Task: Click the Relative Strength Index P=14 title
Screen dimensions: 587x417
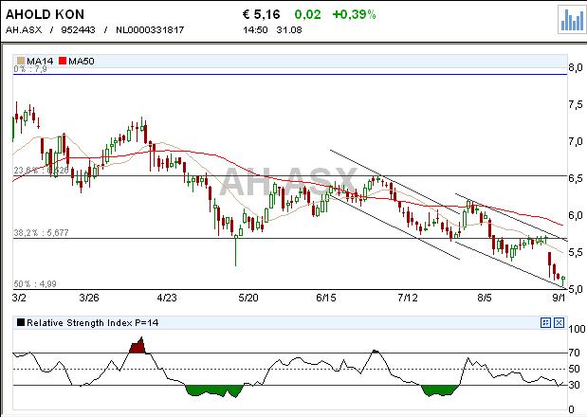Action: pyautogui.click(x=93, y=322)
